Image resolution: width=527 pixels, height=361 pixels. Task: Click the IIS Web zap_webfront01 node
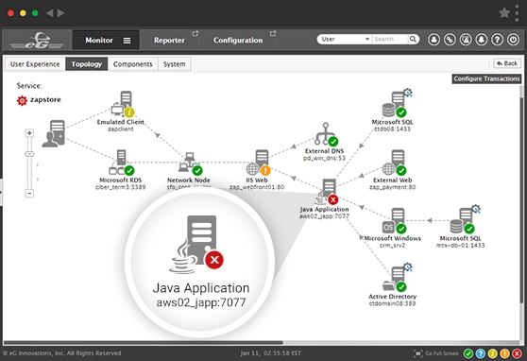[258, 163]
